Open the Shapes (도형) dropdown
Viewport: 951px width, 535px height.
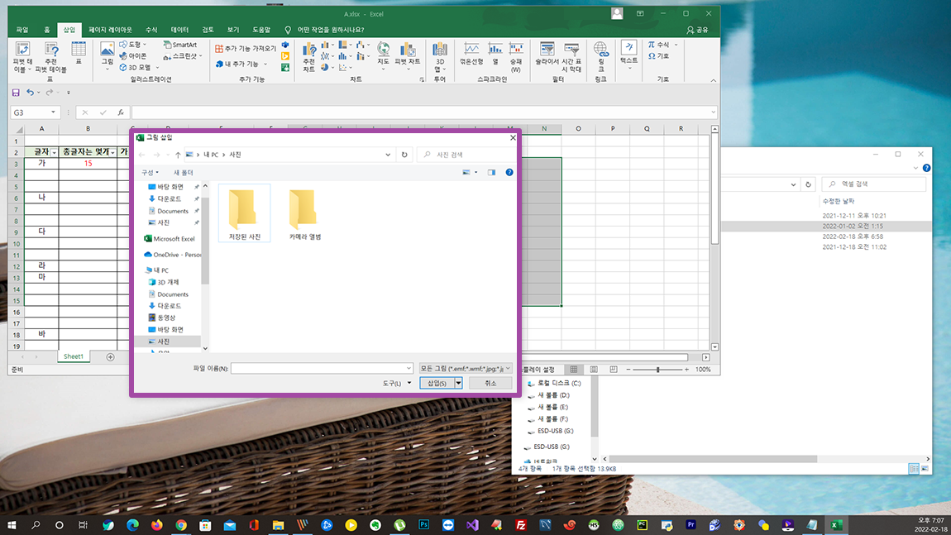click(x=133, y=45)
